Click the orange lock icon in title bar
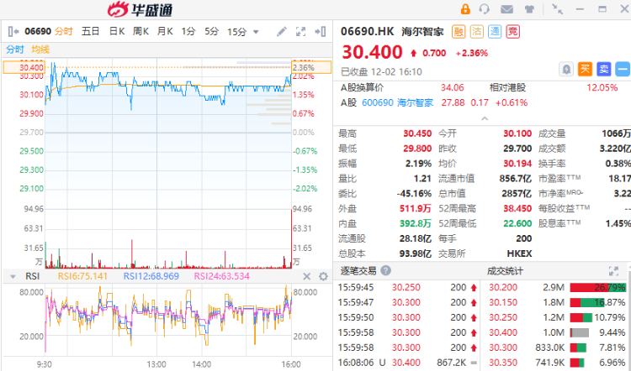 coord(465,9)
